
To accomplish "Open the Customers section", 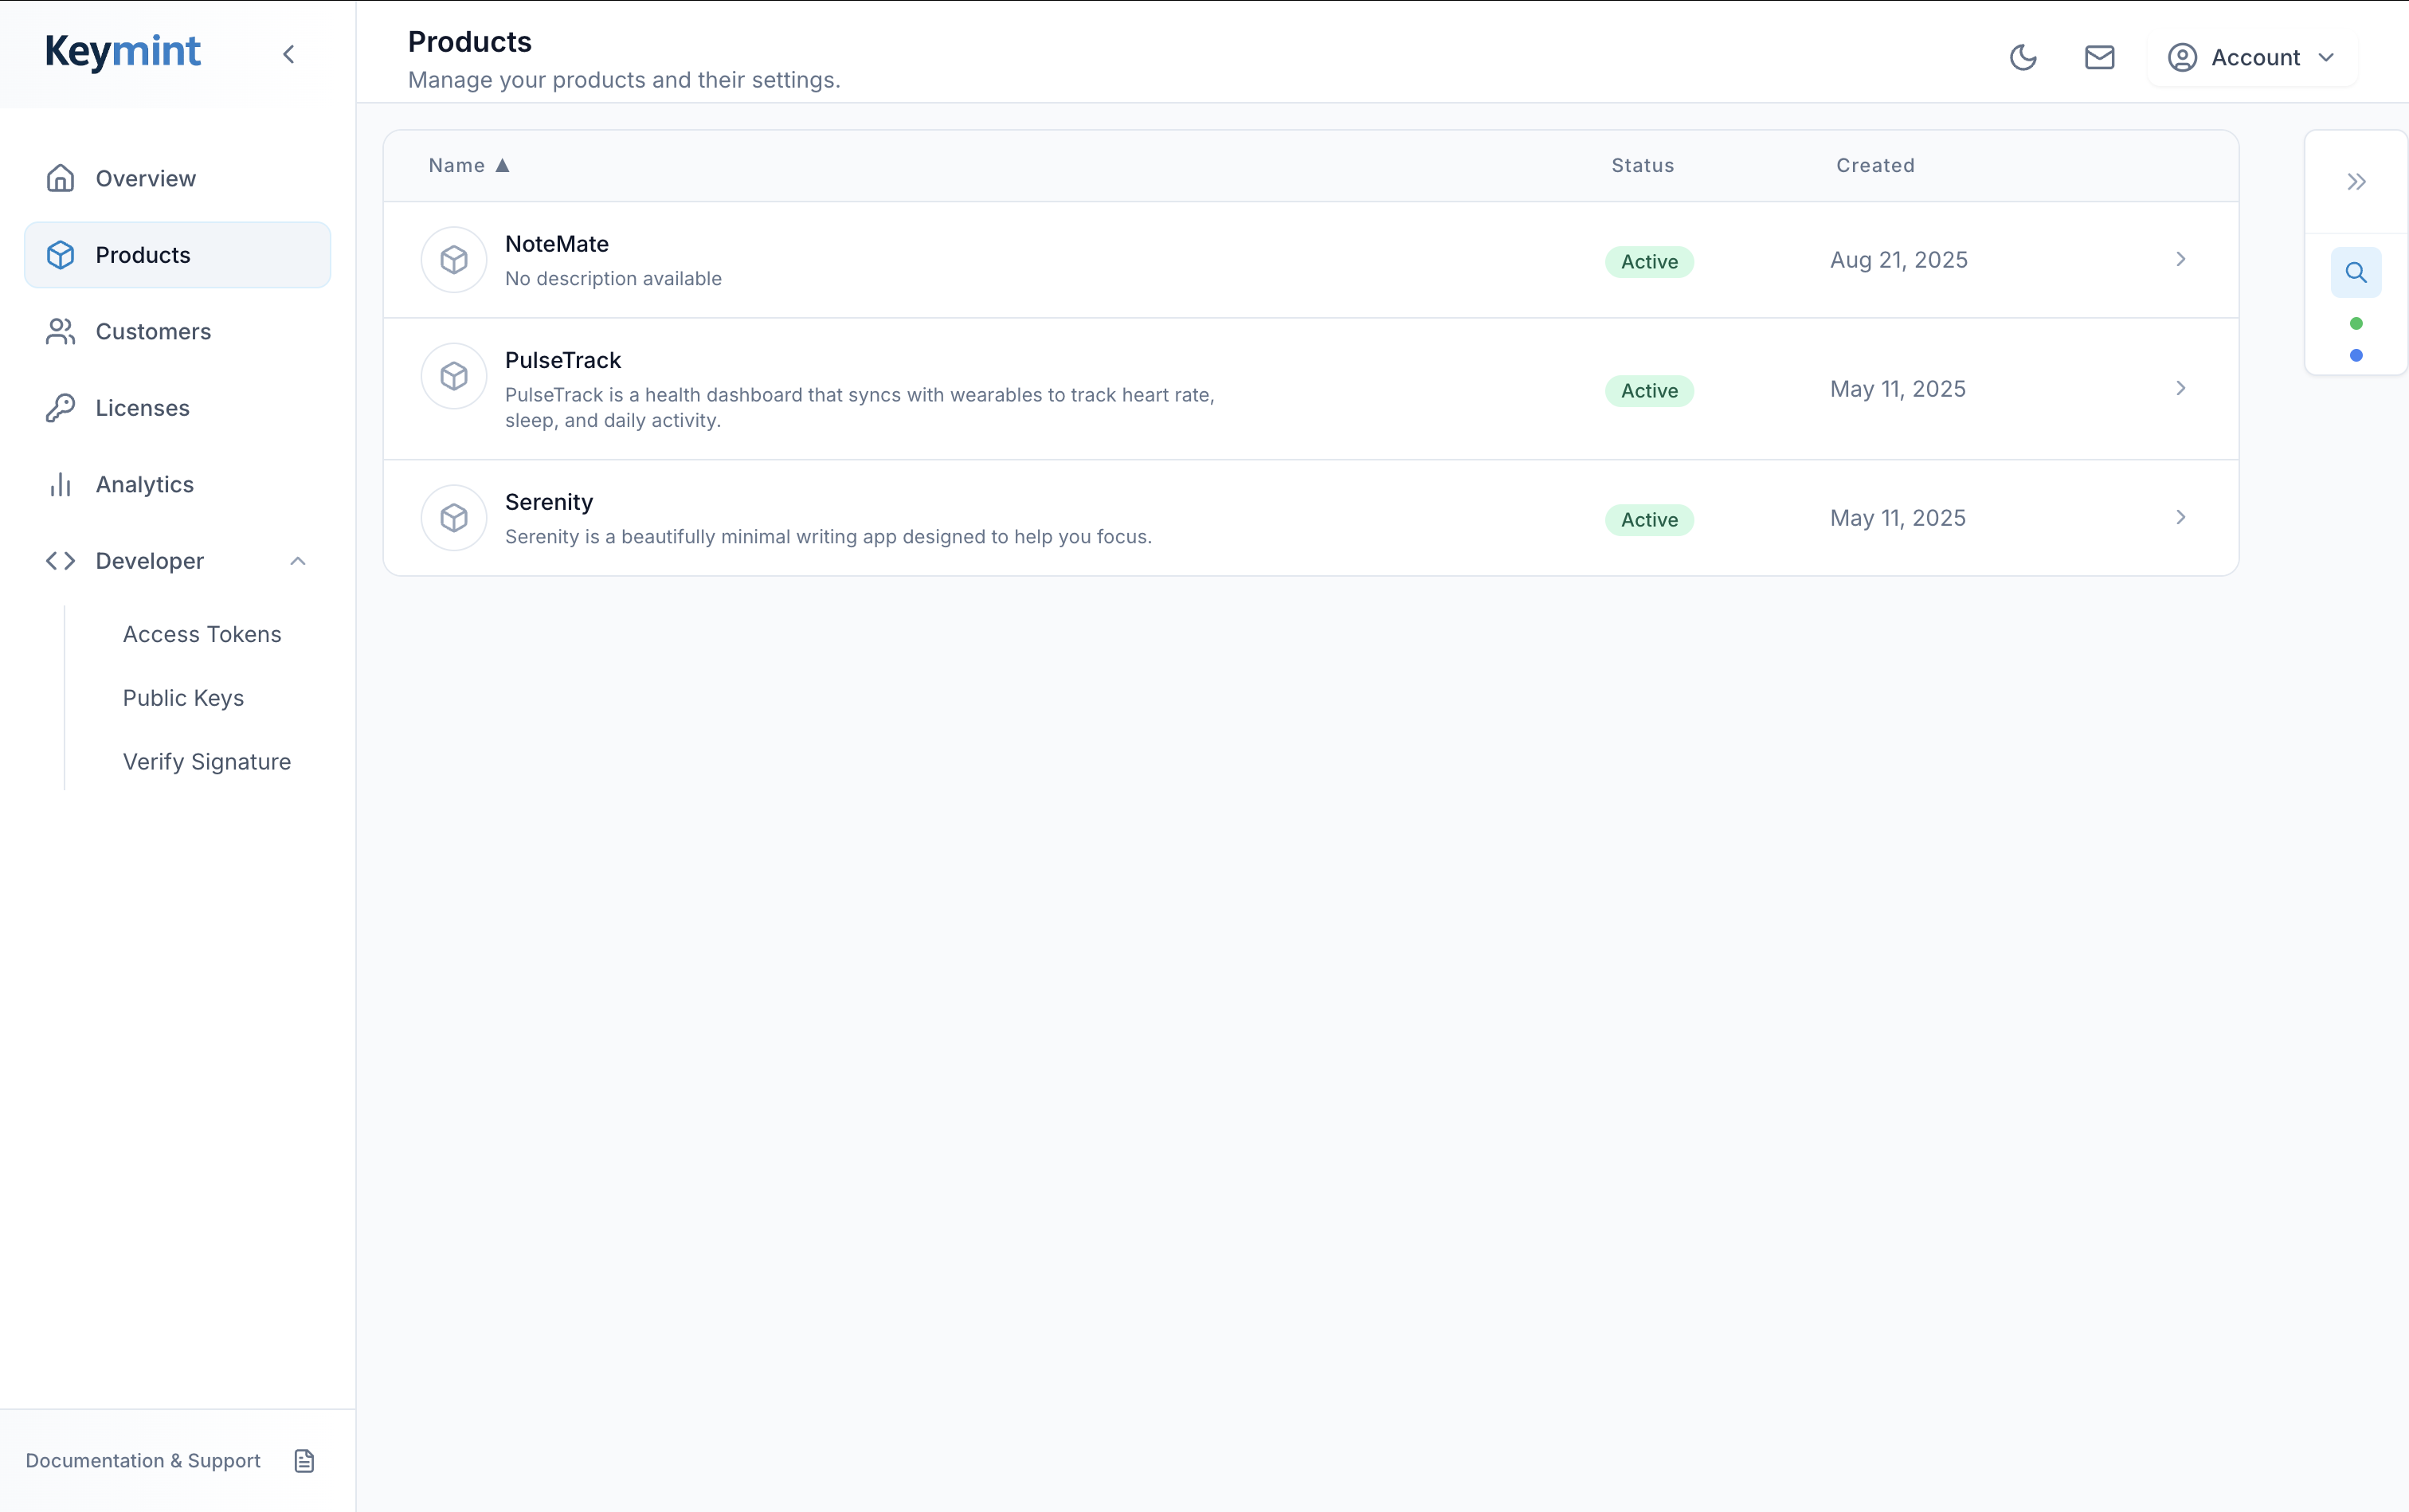I will 153,331.
